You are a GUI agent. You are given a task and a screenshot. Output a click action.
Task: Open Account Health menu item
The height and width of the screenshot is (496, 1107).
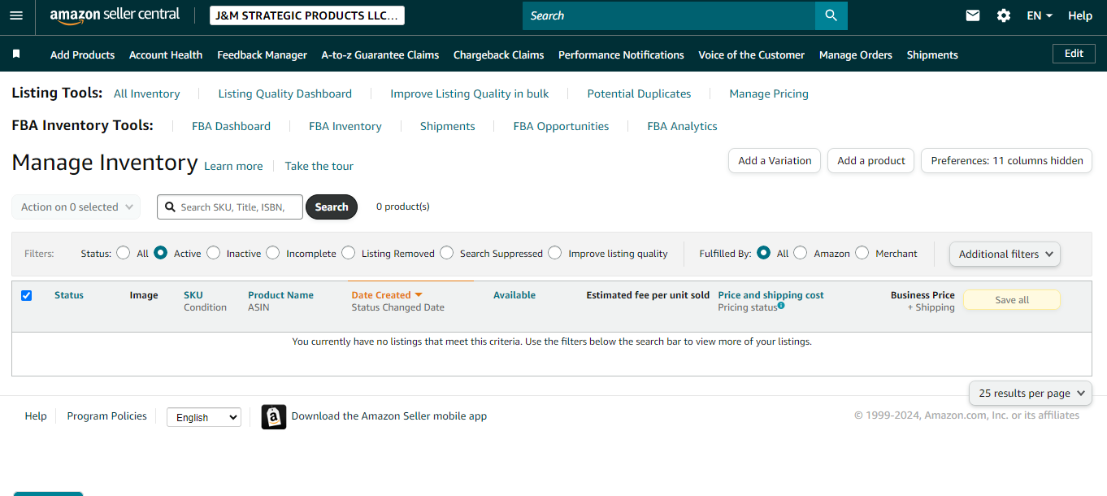(x=166, y=55)
